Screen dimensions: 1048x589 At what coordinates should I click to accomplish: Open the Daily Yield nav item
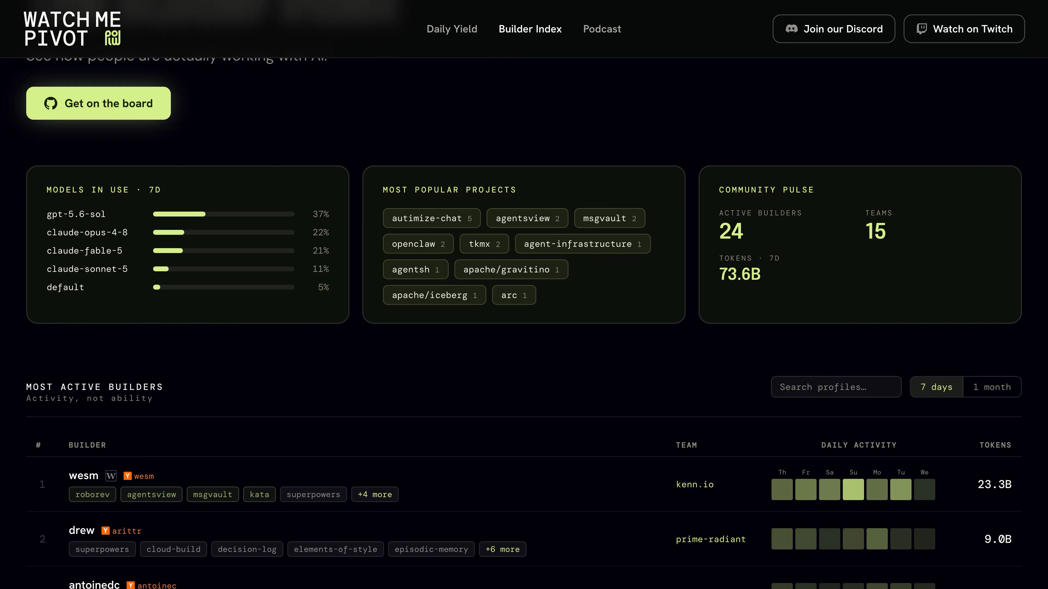coord(452,29)
